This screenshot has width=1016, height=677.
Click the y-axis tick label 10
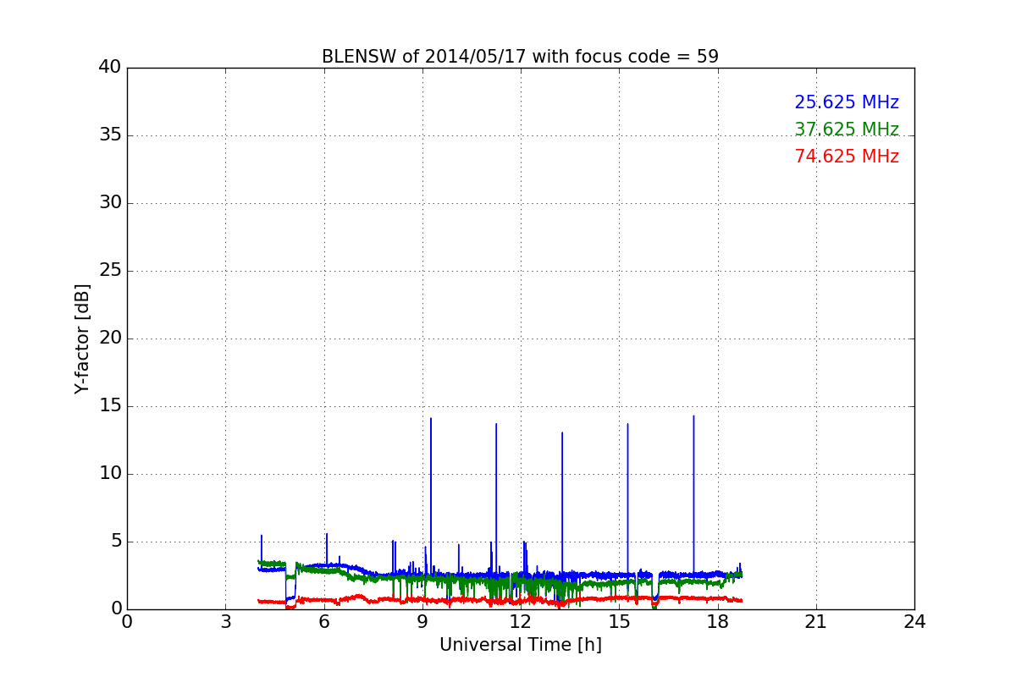click(x=110, y=474)
